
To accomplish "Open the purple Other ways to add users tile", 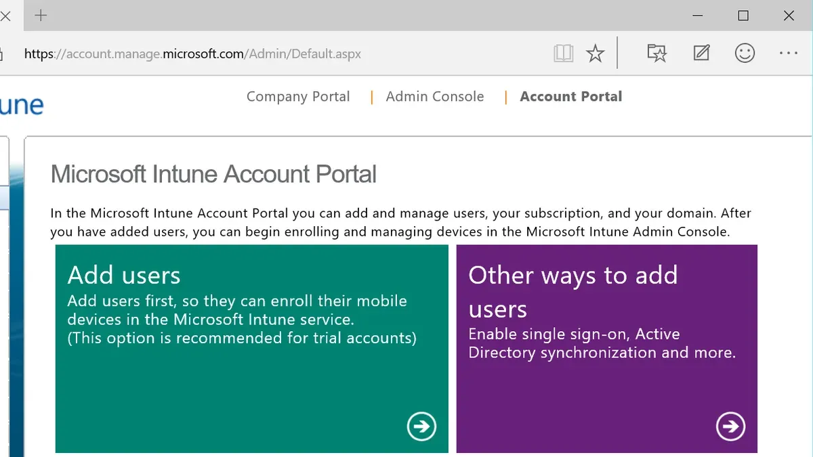I will pos(607,349).
